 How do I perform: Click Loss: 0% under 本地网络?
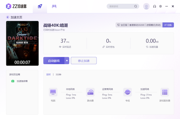(x=70, y=98)
